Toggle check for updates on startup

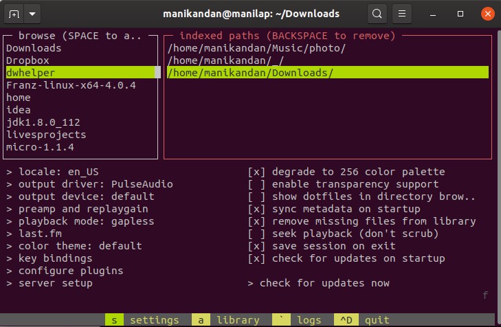pos(346,259)
